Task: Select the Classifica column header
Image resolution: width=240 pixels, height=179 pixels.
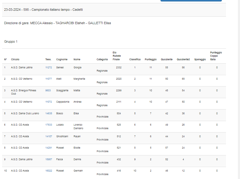Action: [x=135, y=59]
